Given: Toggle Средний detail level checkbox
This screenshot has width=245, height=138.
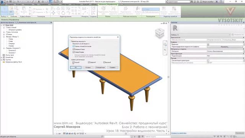Looking at the screenshot, I should [x=89, y=62].
